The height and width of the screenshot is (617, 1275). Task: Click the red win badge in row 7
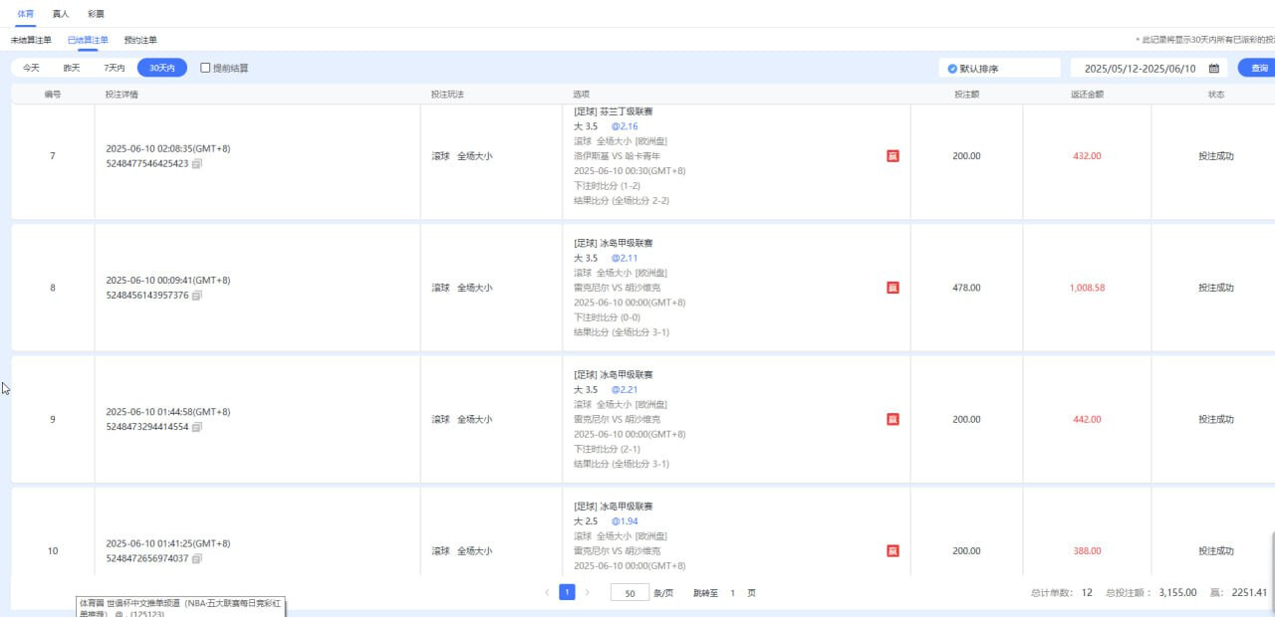coord(892,156)
